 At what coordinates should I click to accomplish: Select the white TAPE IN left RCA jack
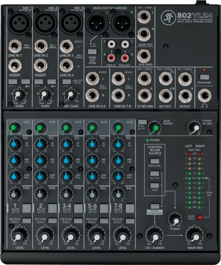point(111,45)
